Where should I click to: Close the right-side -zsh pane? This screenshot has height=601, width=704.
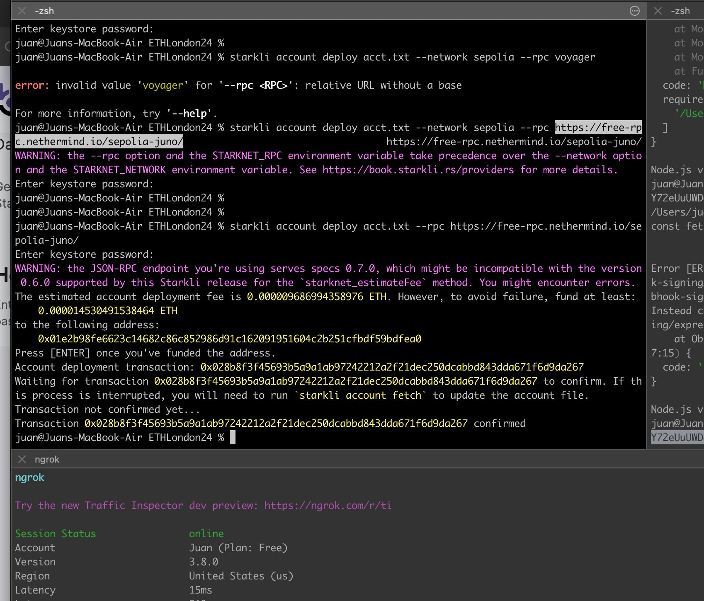(x=658, y=11)
